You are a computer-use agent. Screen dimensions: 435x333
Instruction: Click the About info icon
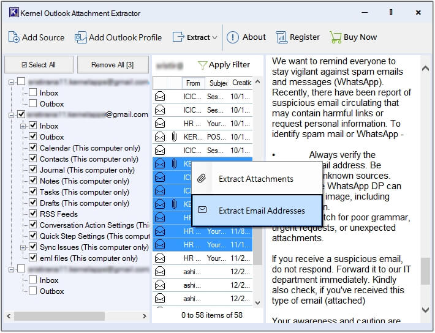pyautogui.click(x=232, y=37)
